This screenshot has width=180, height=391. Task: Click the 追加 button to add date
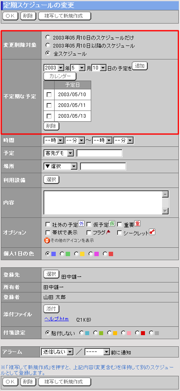pos(140,66)
